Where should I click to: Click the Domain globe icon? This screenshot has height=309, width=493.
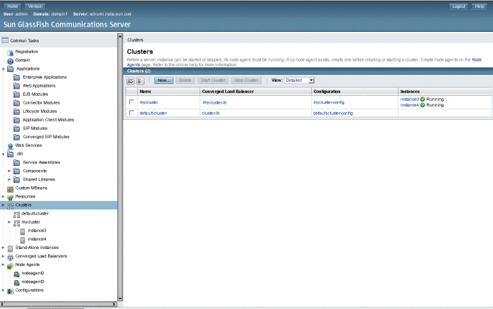11,61
